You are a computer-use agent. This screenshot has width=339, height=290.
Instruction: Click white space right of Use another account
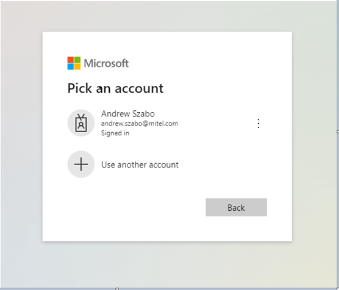(x=223, y=164)
